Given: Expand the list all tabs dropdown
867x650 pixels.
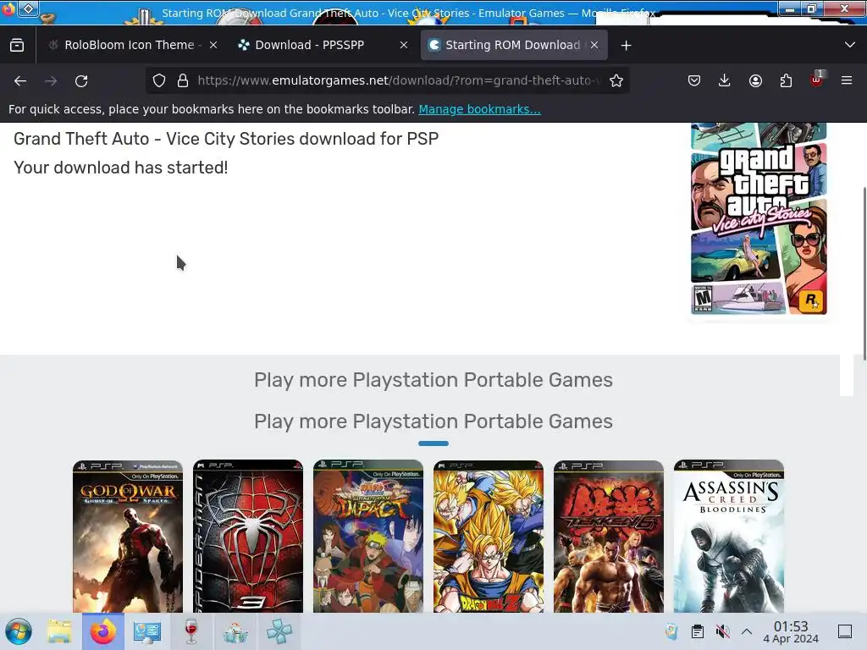Looking at the screenshot, I should coord(850,45).
